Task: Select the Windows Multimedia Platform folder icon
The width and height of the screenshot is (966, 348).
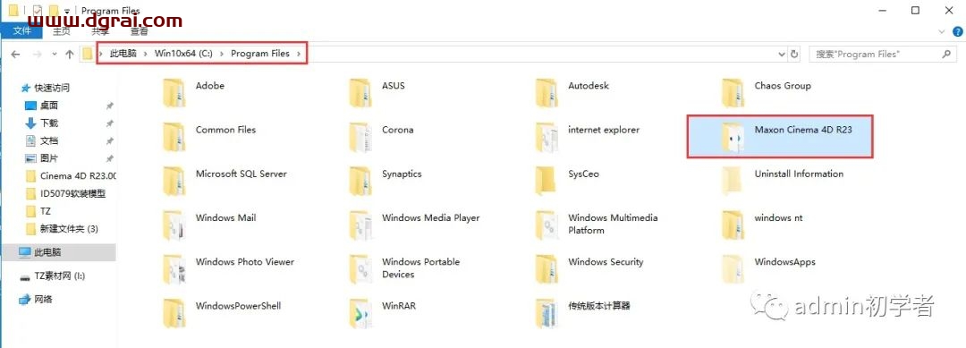Action: [x=547, y=225]
